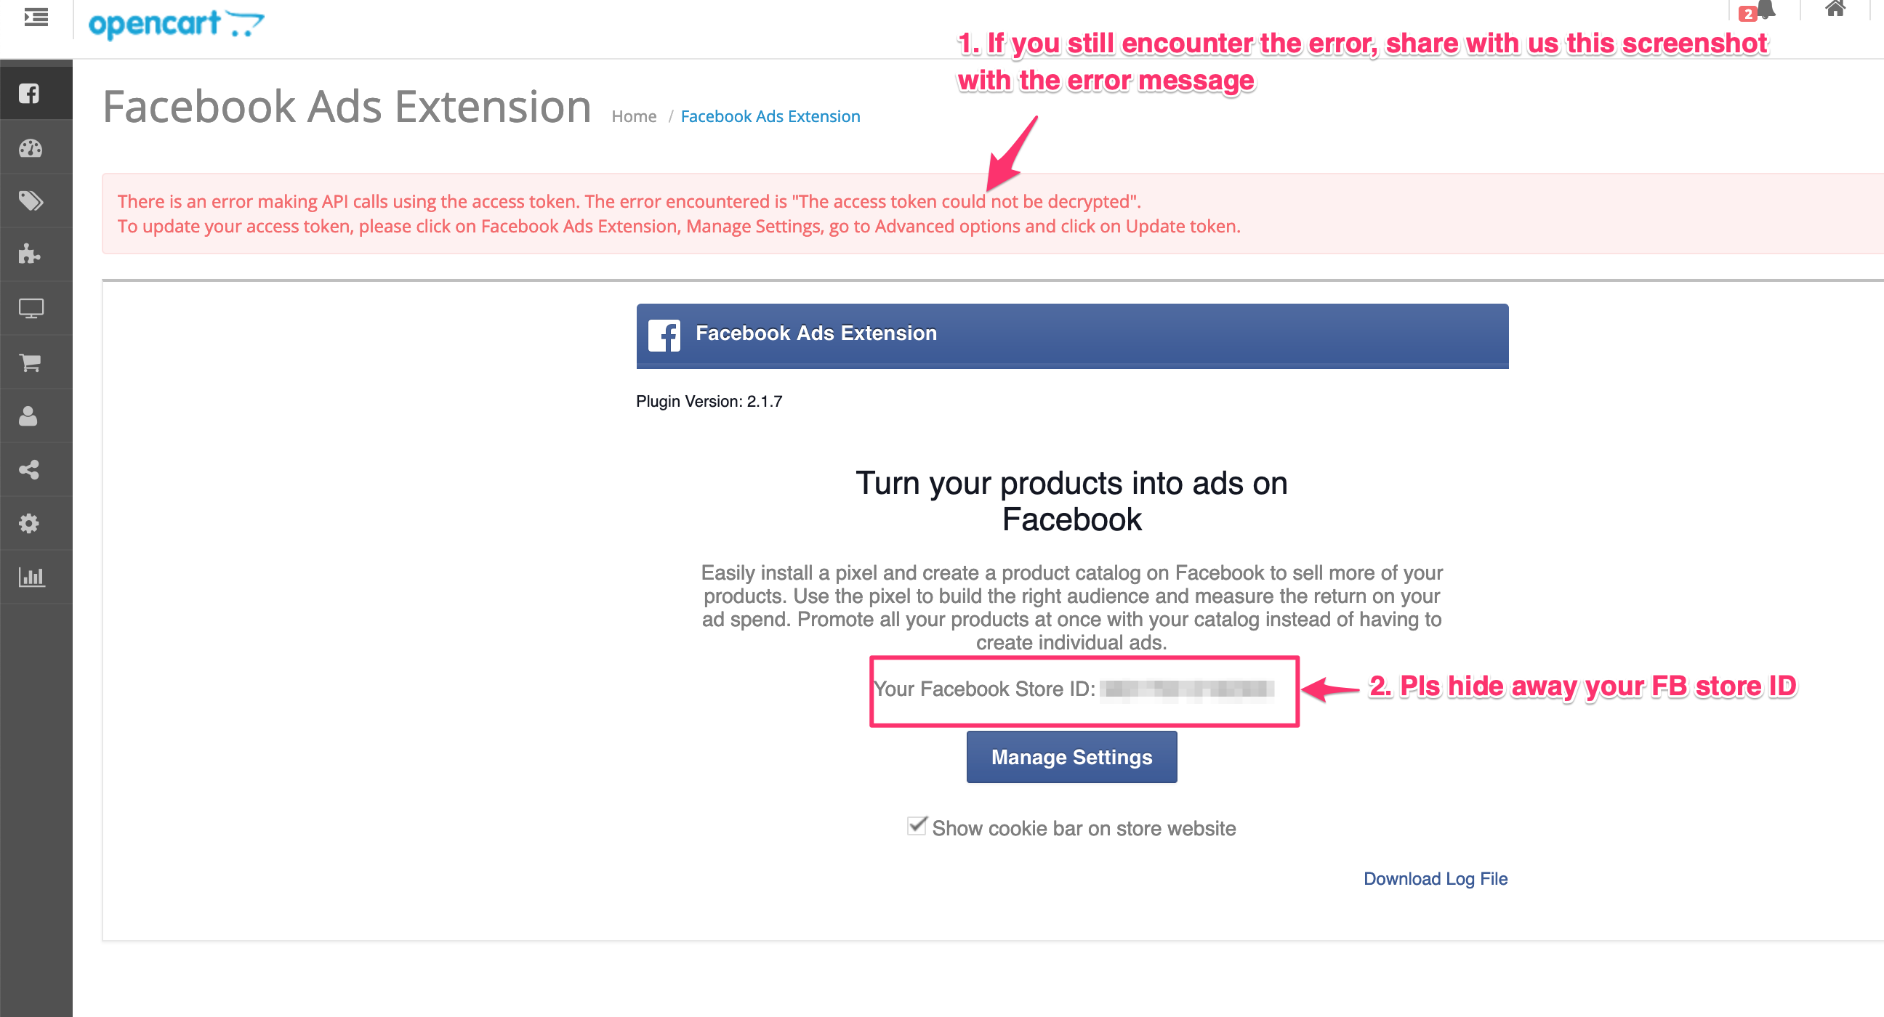Uncheck Show cookie bar on store website

pos(917,826)
